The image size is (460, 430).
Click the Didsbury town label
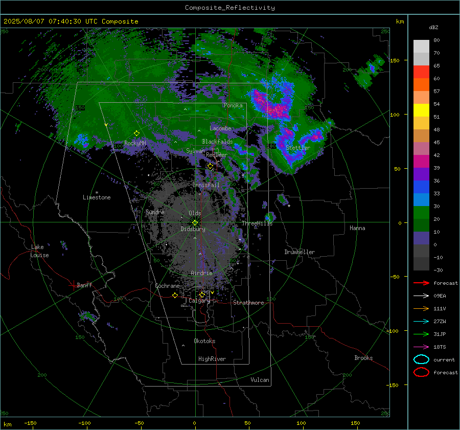click(x=193, y=229)
